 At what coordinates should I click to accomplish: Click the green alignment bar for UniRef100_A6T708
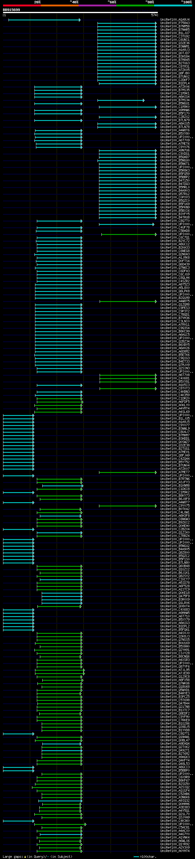128,375
